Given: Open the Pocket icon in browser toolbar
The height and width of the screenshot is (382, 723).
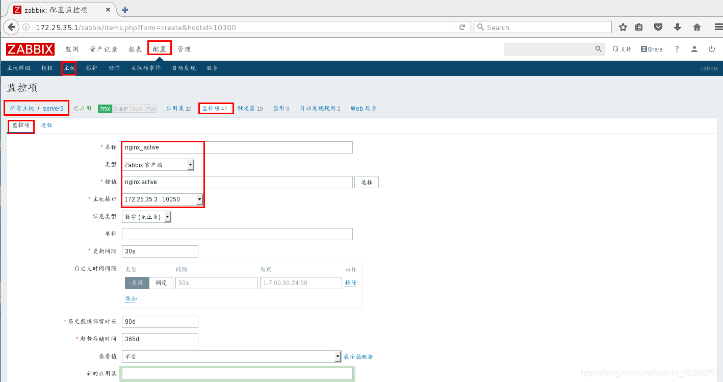Looking at the screenshot, I should (658, 28).
